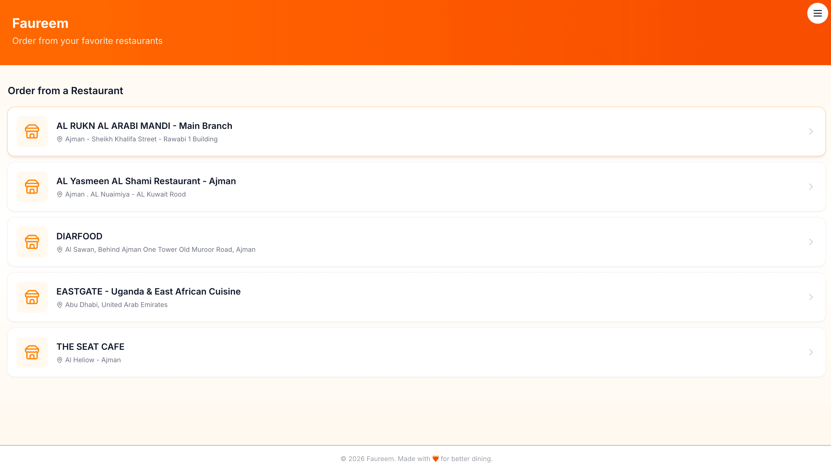This screenshot has width=831, height=471.
Task: Expand DIARFOOD using the right chevron
Action: [811, 242]
